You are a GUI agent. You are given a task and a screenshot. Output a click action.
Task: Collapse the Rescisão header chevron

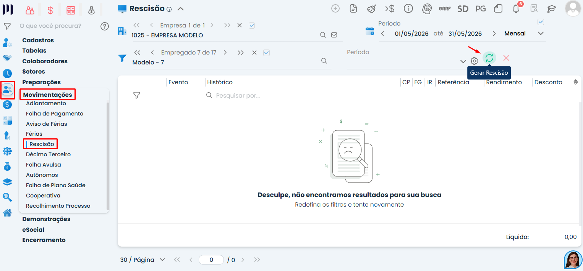pos(181,9)
